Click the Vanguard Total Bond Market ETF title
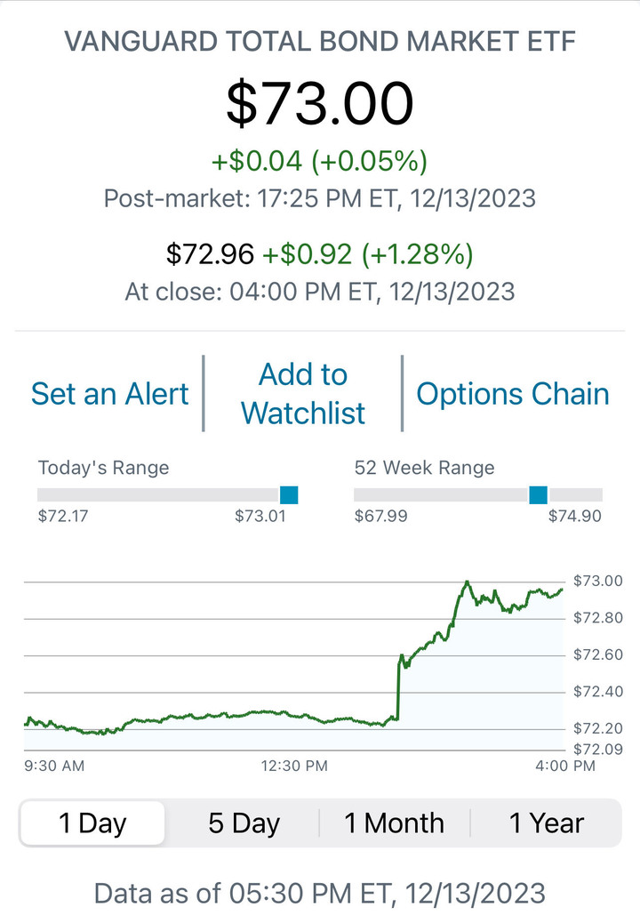Image resolution: width=640 pixels, height=915 pixels. click(320, 42)
